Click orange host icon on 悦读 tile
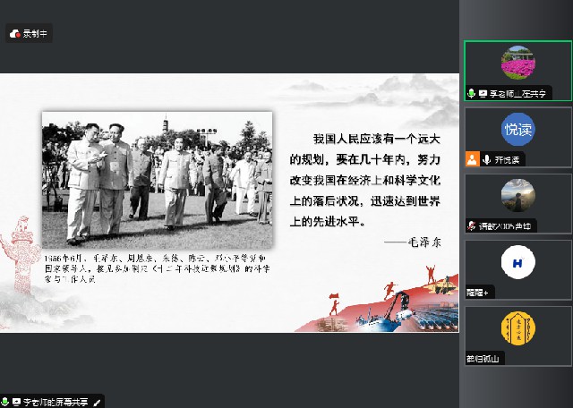Screen dimensions: 573x408 472,159
